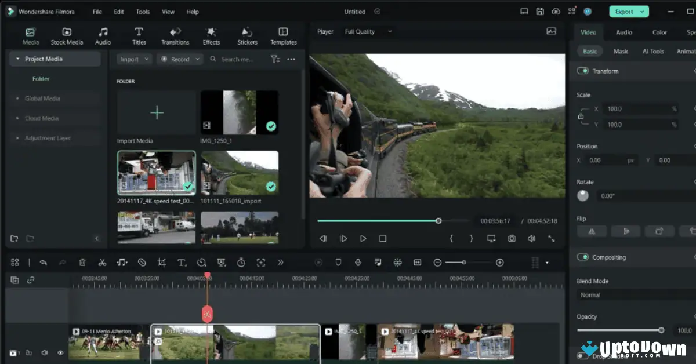
Task: Disable the Transform toggle in the Video panel
Action: tap(582, 71)
